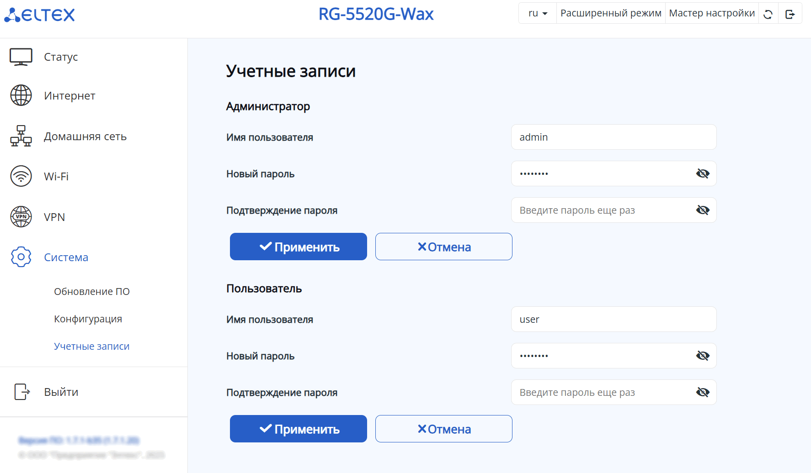Click the VPN globe icon
This screenshot has height=473, width=811.
click(21, 217)
